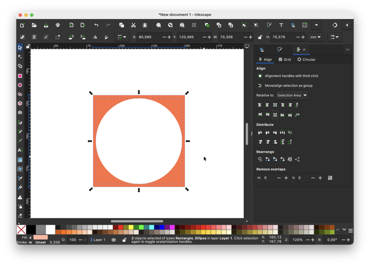The width and height of the screenshot is (370, 266).
Task: Open the mm units dropdown
Action: (x=315, y=37)
